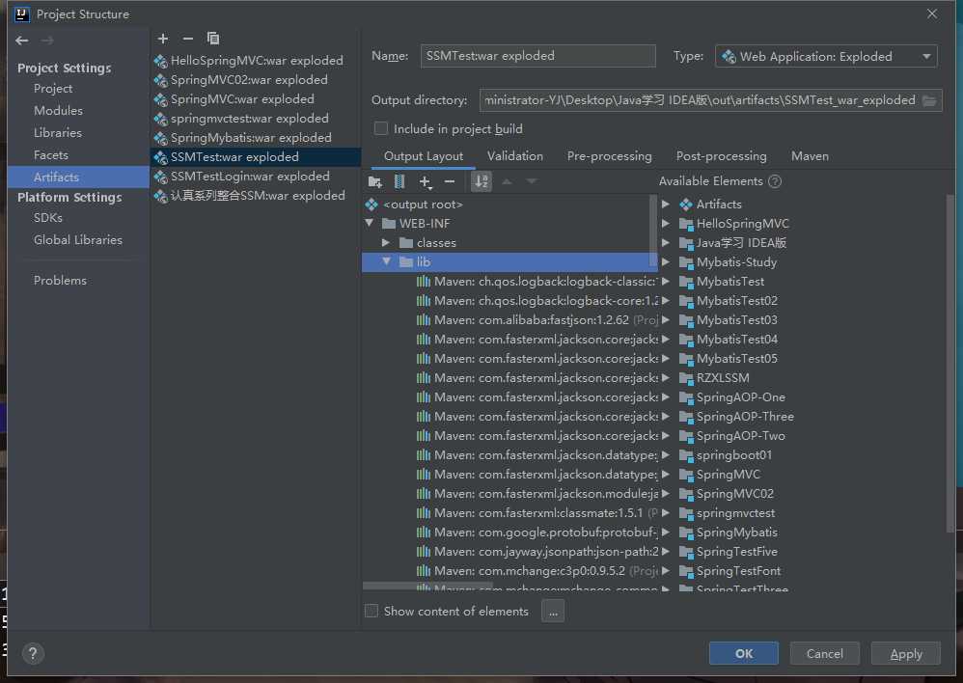Click the output tree horizontal scrollbar
Viewport: 963px width, 683px height.
pos(427,587)
